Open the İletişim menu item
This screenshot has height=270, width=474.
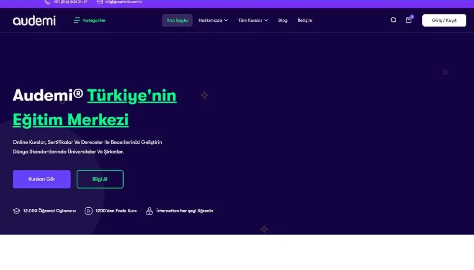coord(305,20)
